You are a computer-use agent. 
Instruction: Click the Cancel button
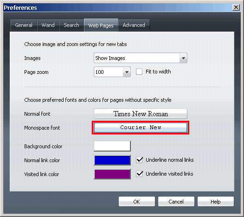coord(176,202)
